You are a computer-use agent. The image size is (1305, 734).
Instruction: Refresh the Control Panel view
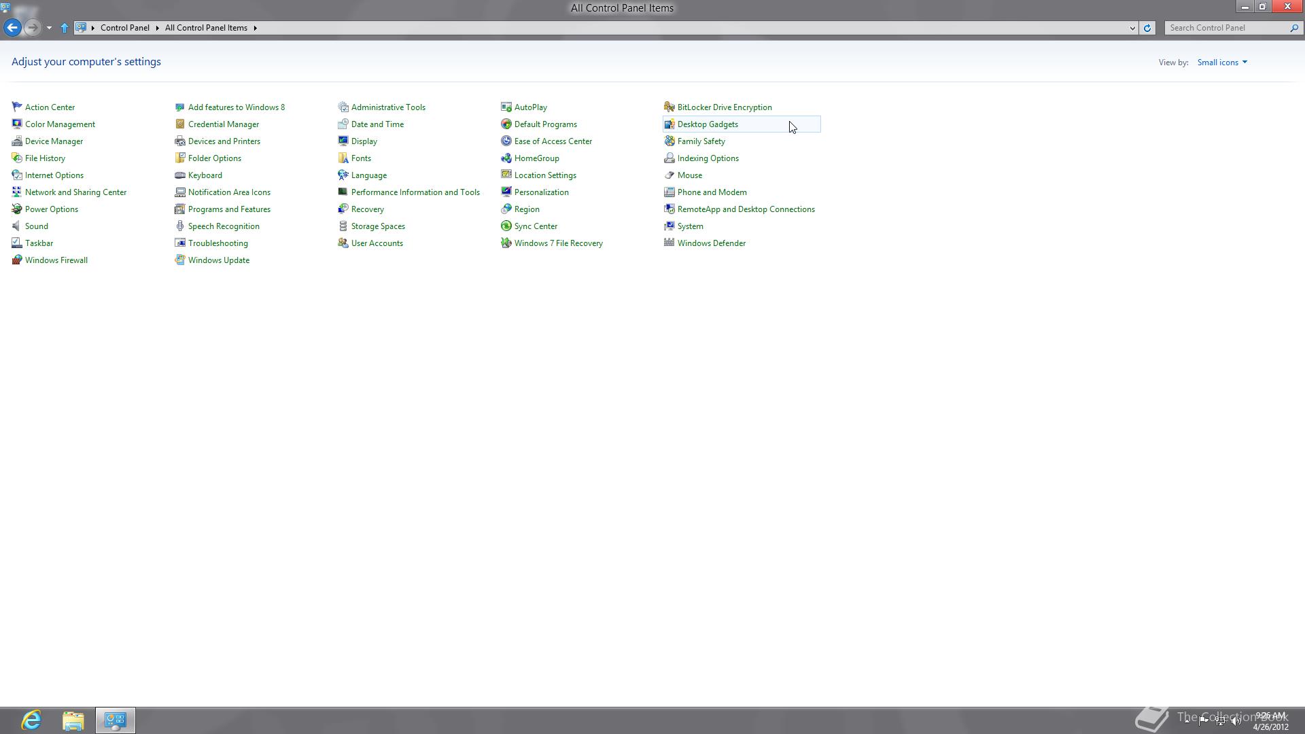[1147, 28]
